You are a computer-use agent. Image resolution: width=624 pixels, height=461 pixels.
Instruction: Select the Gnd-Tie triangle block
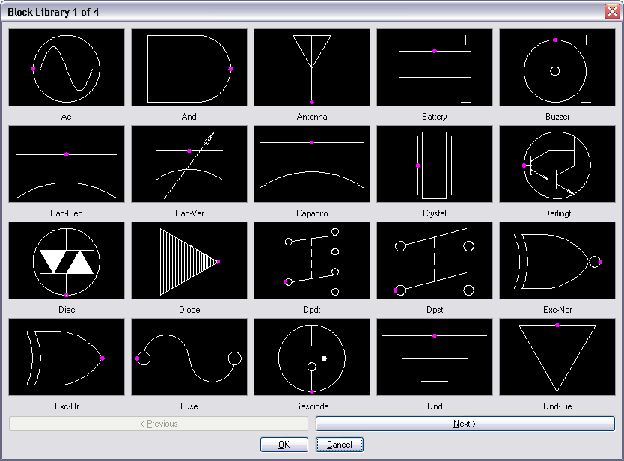click(x=557, y=358)
